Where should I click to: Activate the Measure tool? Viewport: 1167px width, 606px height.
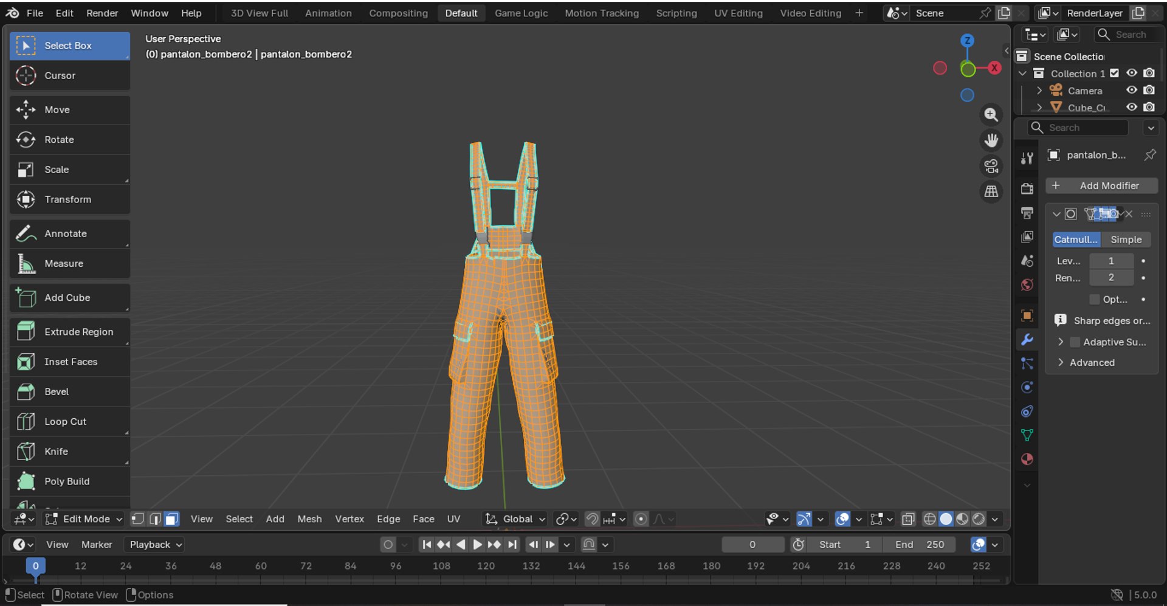tap(70, 263)
